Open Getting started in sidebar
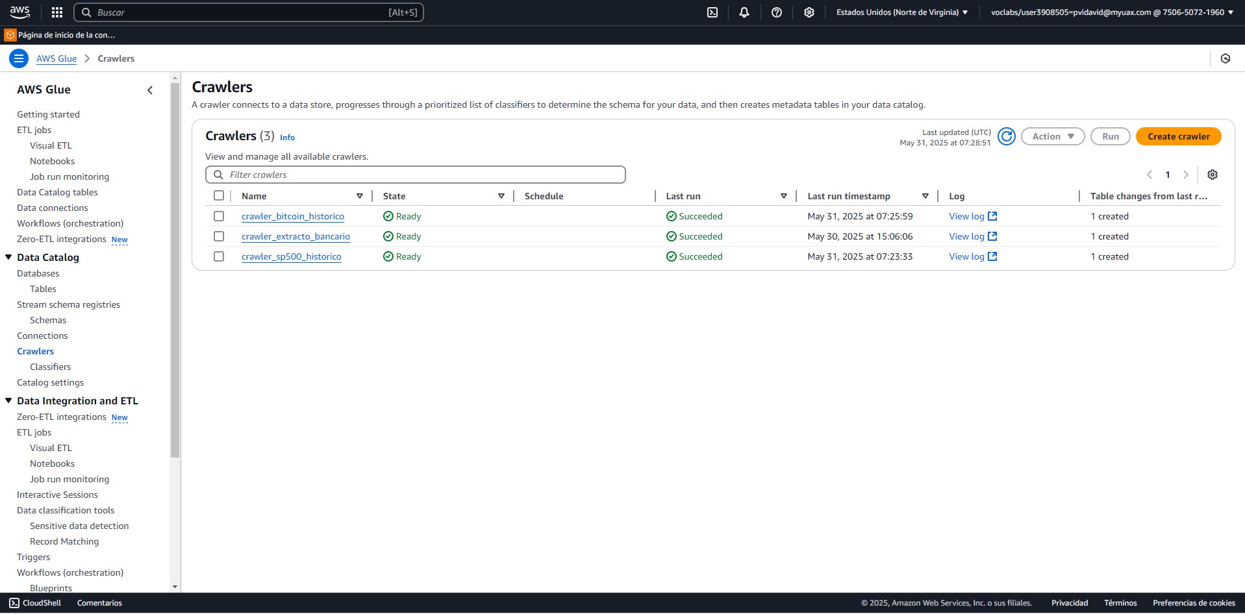Screen dimensions: 1245x614 [48, 114]
